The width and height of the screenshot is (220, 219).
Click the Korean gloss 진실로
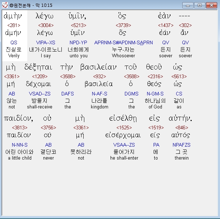14,50
